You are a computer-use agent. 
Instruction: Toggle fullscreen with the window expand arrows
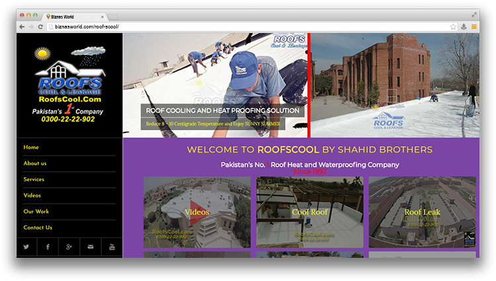point(474,15)
